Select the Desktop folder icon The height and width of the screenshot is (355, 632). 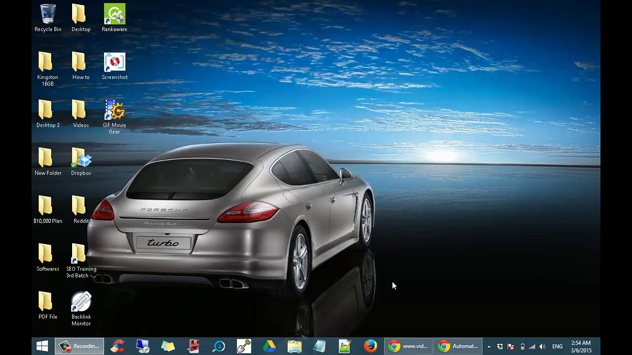coord(81,18)
